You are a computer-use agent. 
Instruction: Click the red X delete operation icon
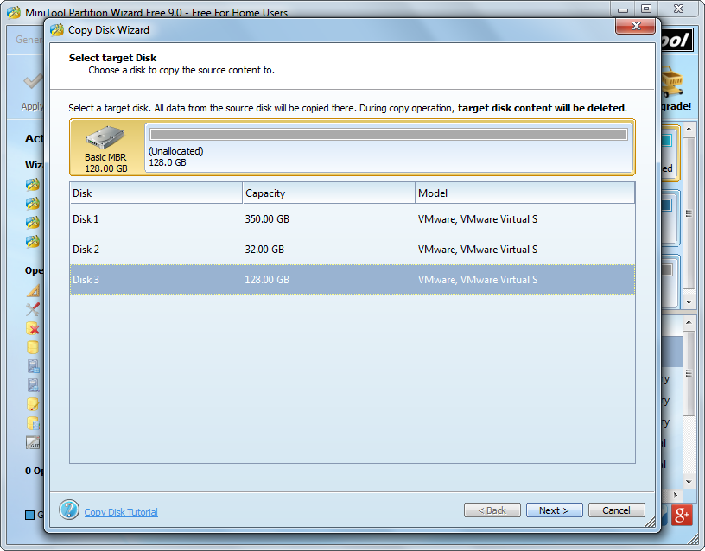click(32, 328)
